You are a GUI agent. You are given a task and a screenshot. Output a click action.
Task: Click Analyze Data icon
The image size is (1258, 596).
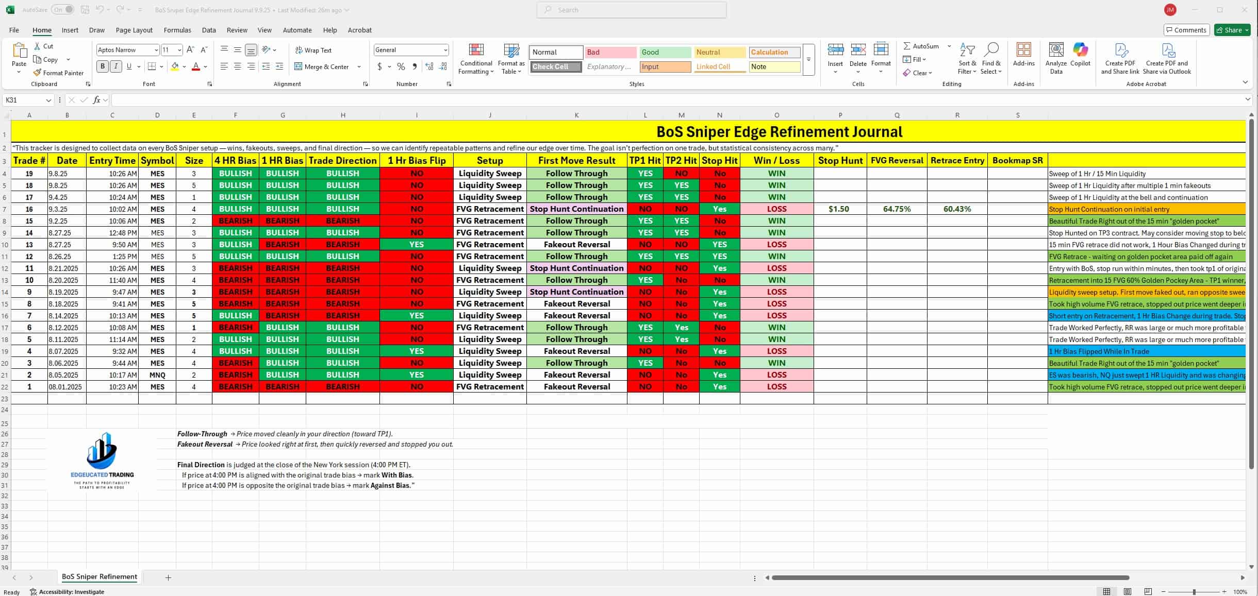1056,50
